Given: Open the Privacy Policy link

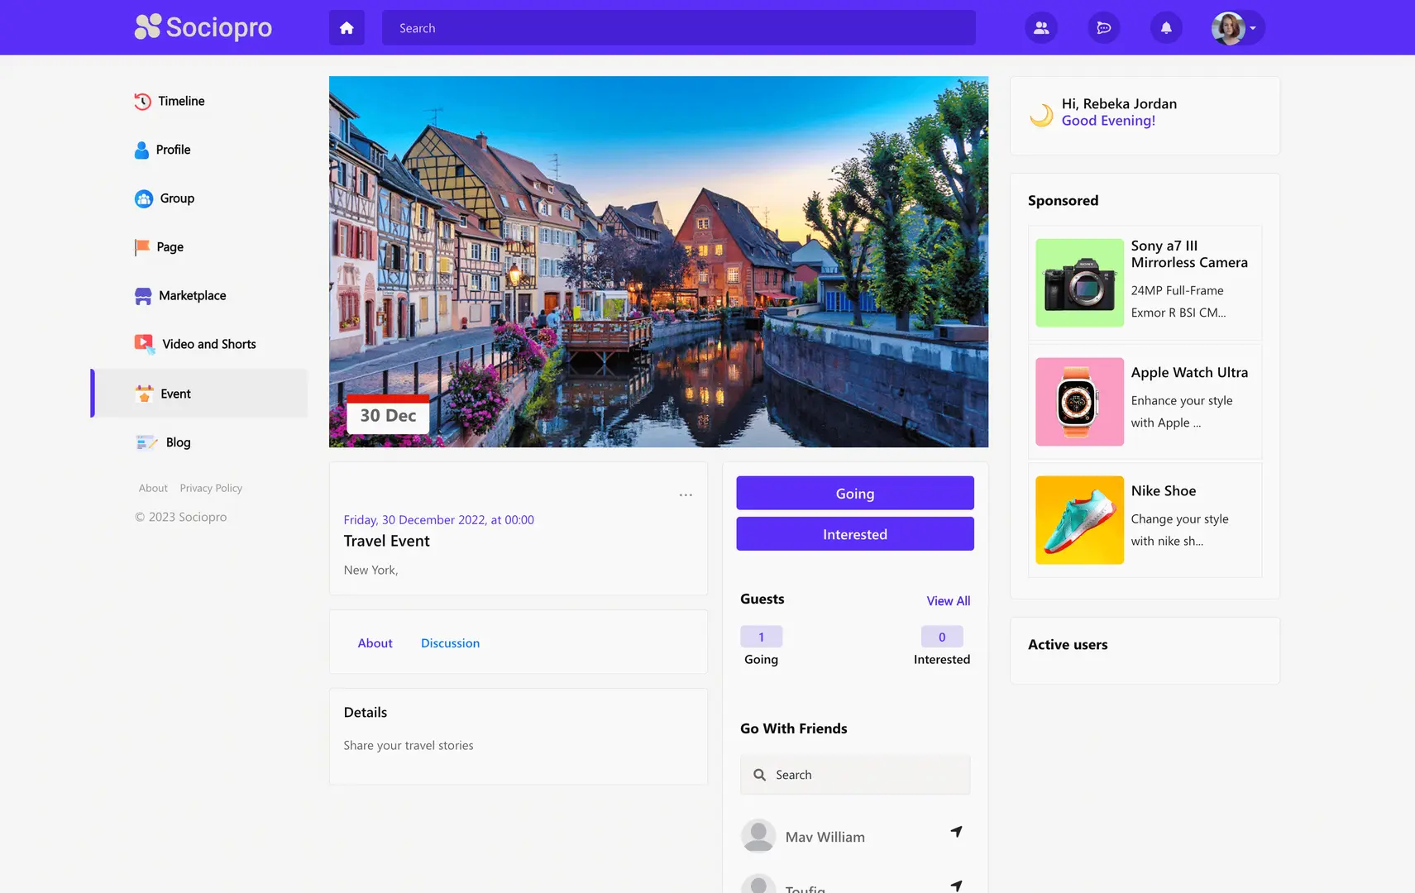Looking at the screenshot, I should click(211, 489).
